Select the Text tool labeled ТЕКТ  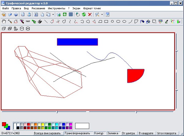tap(28, 22)
